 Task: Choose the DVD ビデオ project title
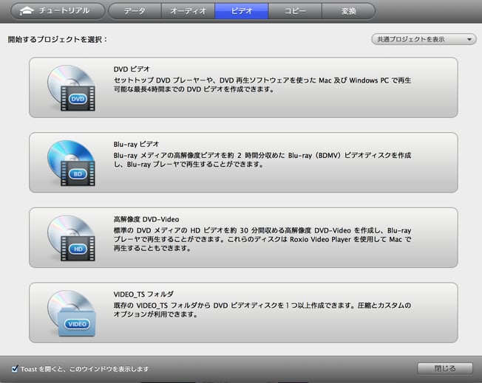tap(132, 69)
